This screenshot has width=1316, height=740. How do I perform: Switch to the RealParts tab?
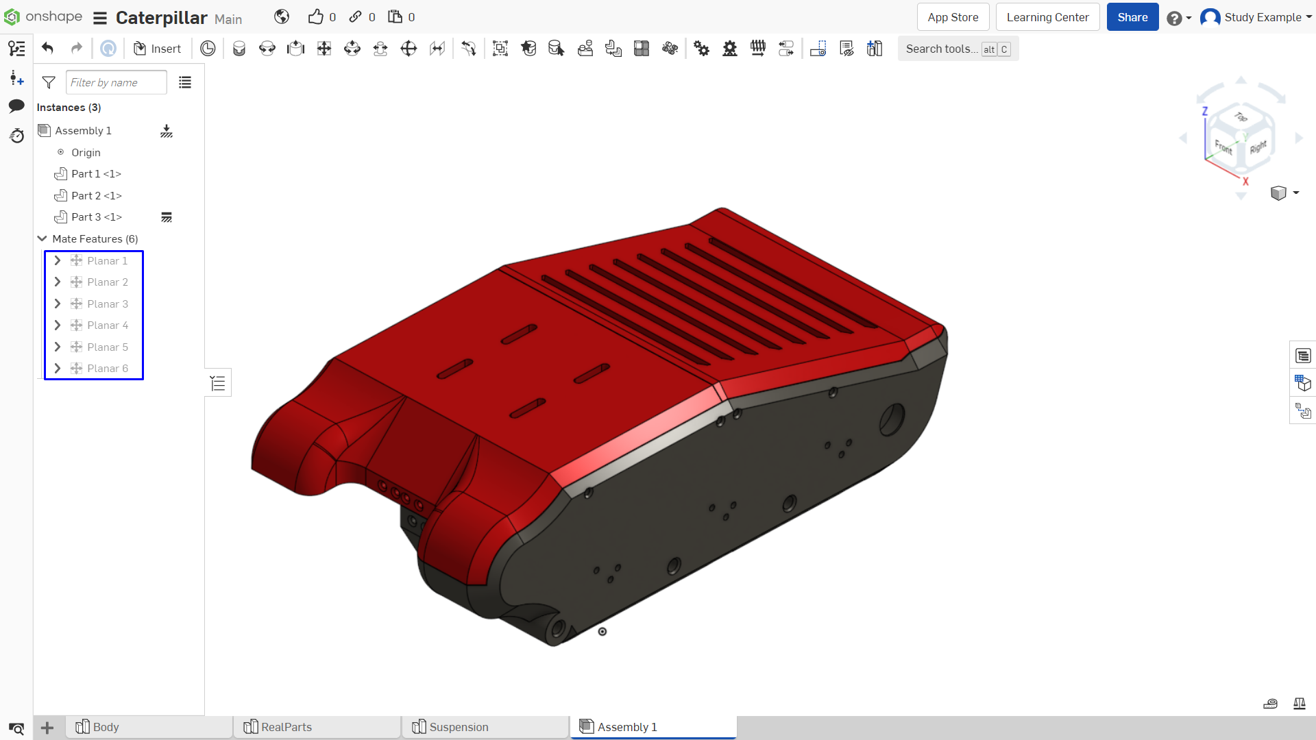(317, 727)
